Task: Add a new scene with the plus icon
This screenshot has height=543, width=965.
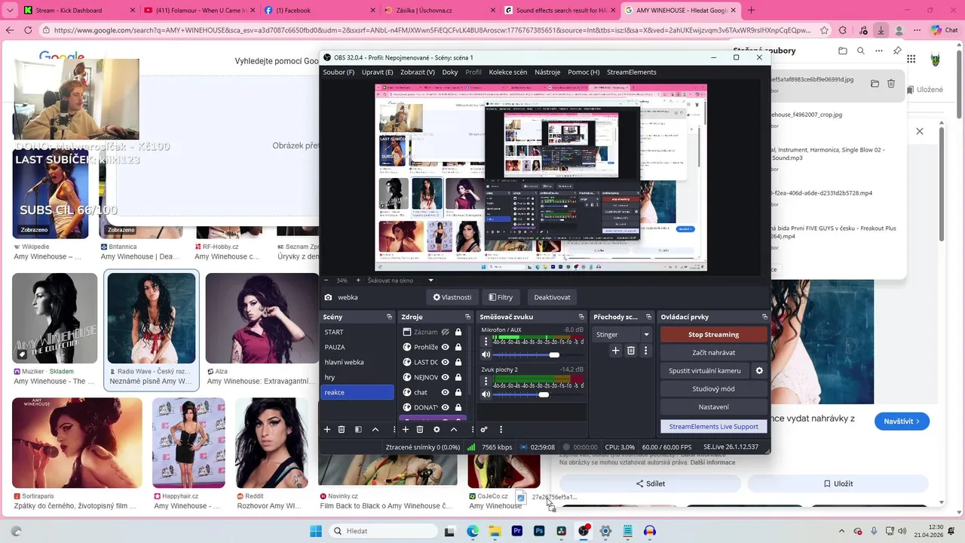Action: (x=327, y=429)
